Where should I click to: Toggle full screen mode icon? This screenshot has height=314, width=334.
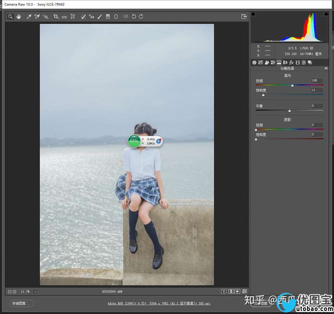point(244,16)
